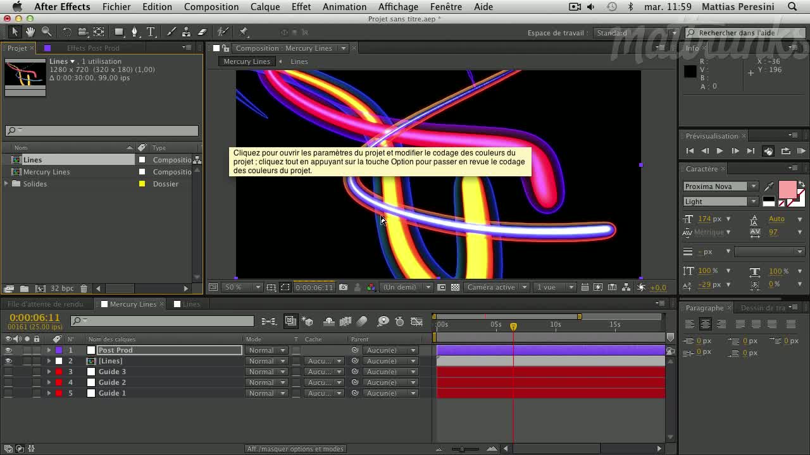Show the Guide 1 layer

click(x=8, y=393)
